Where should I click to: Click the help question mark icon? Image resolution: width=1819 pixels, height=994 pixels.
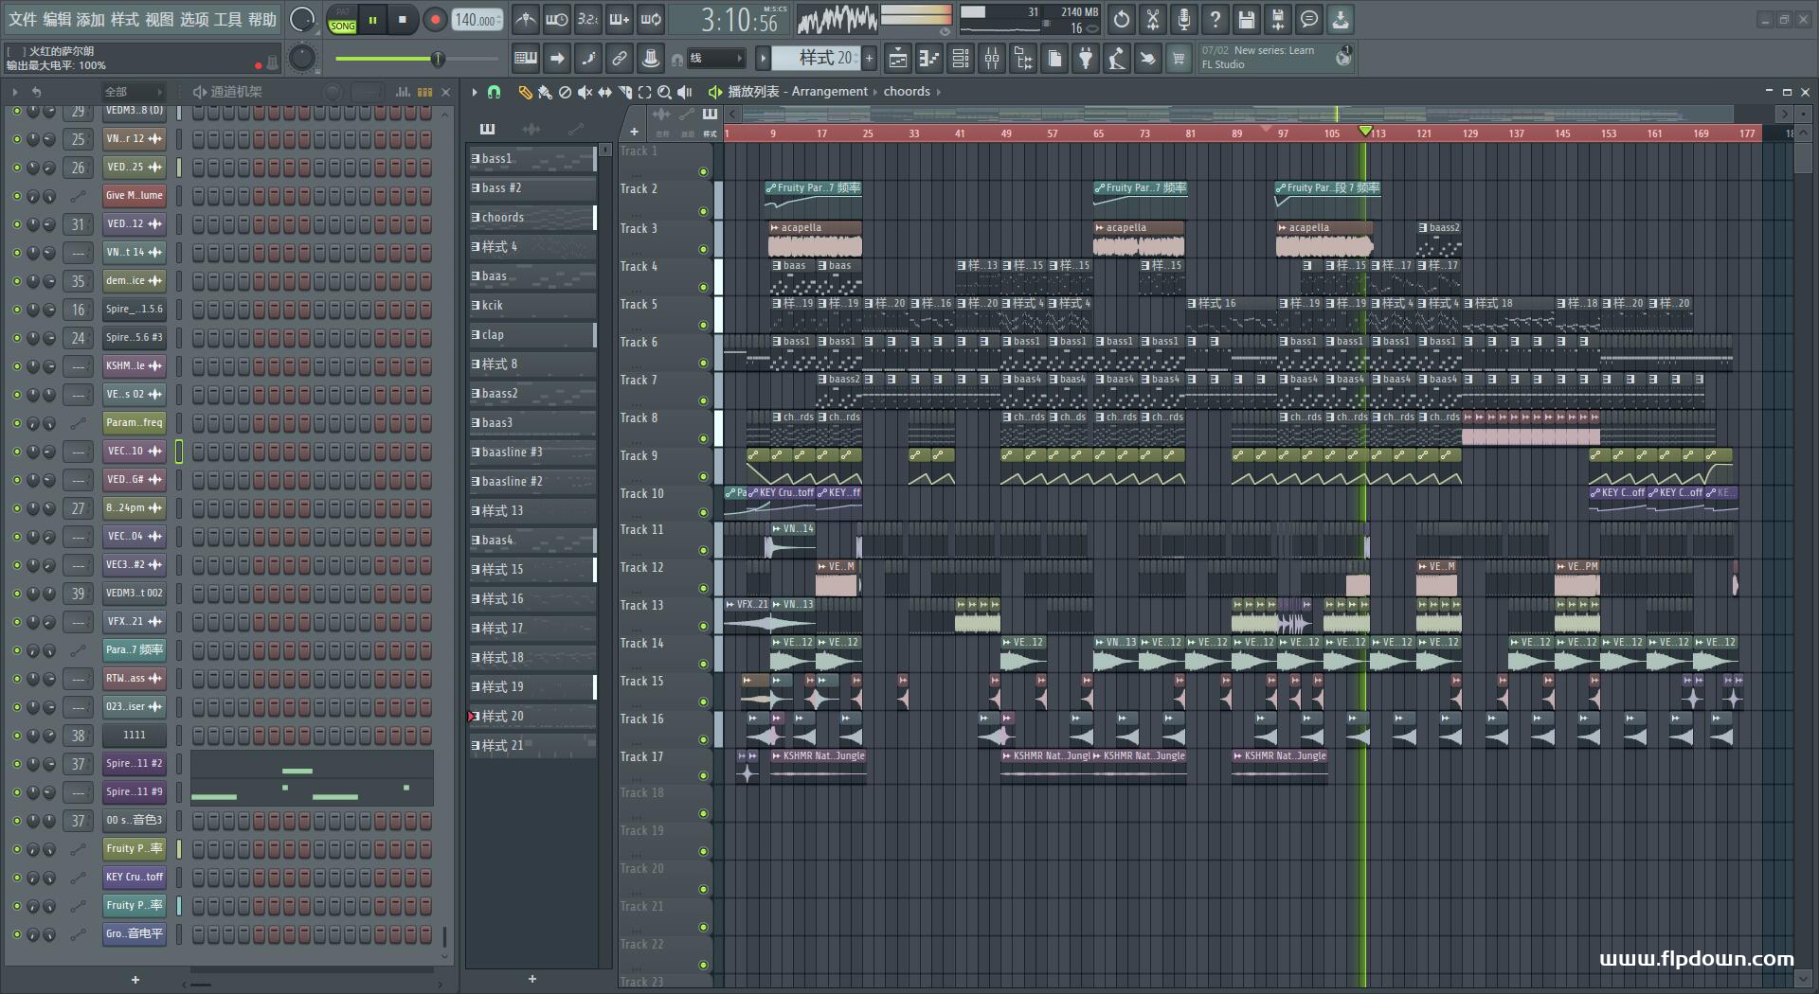[1216, 19]
